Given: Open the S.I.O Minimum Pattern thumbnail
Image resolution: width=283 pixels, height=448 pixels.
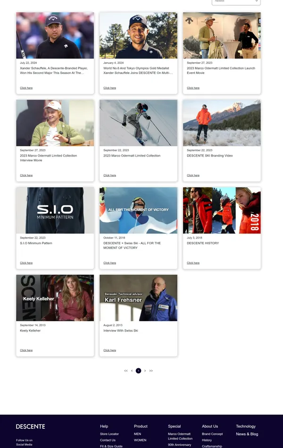Looking at the screenshot, I should point(55,210).
